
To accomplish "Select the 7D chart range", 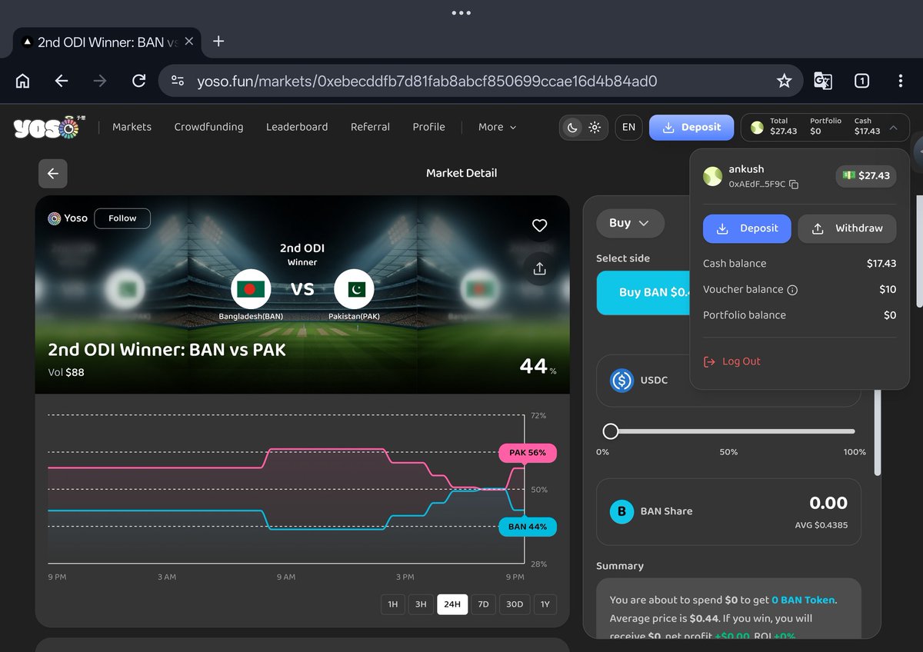I will click(483, 604).
